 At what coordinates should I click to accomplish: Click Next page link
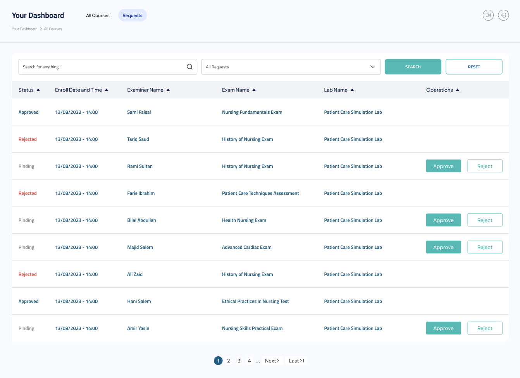point(272,361)
